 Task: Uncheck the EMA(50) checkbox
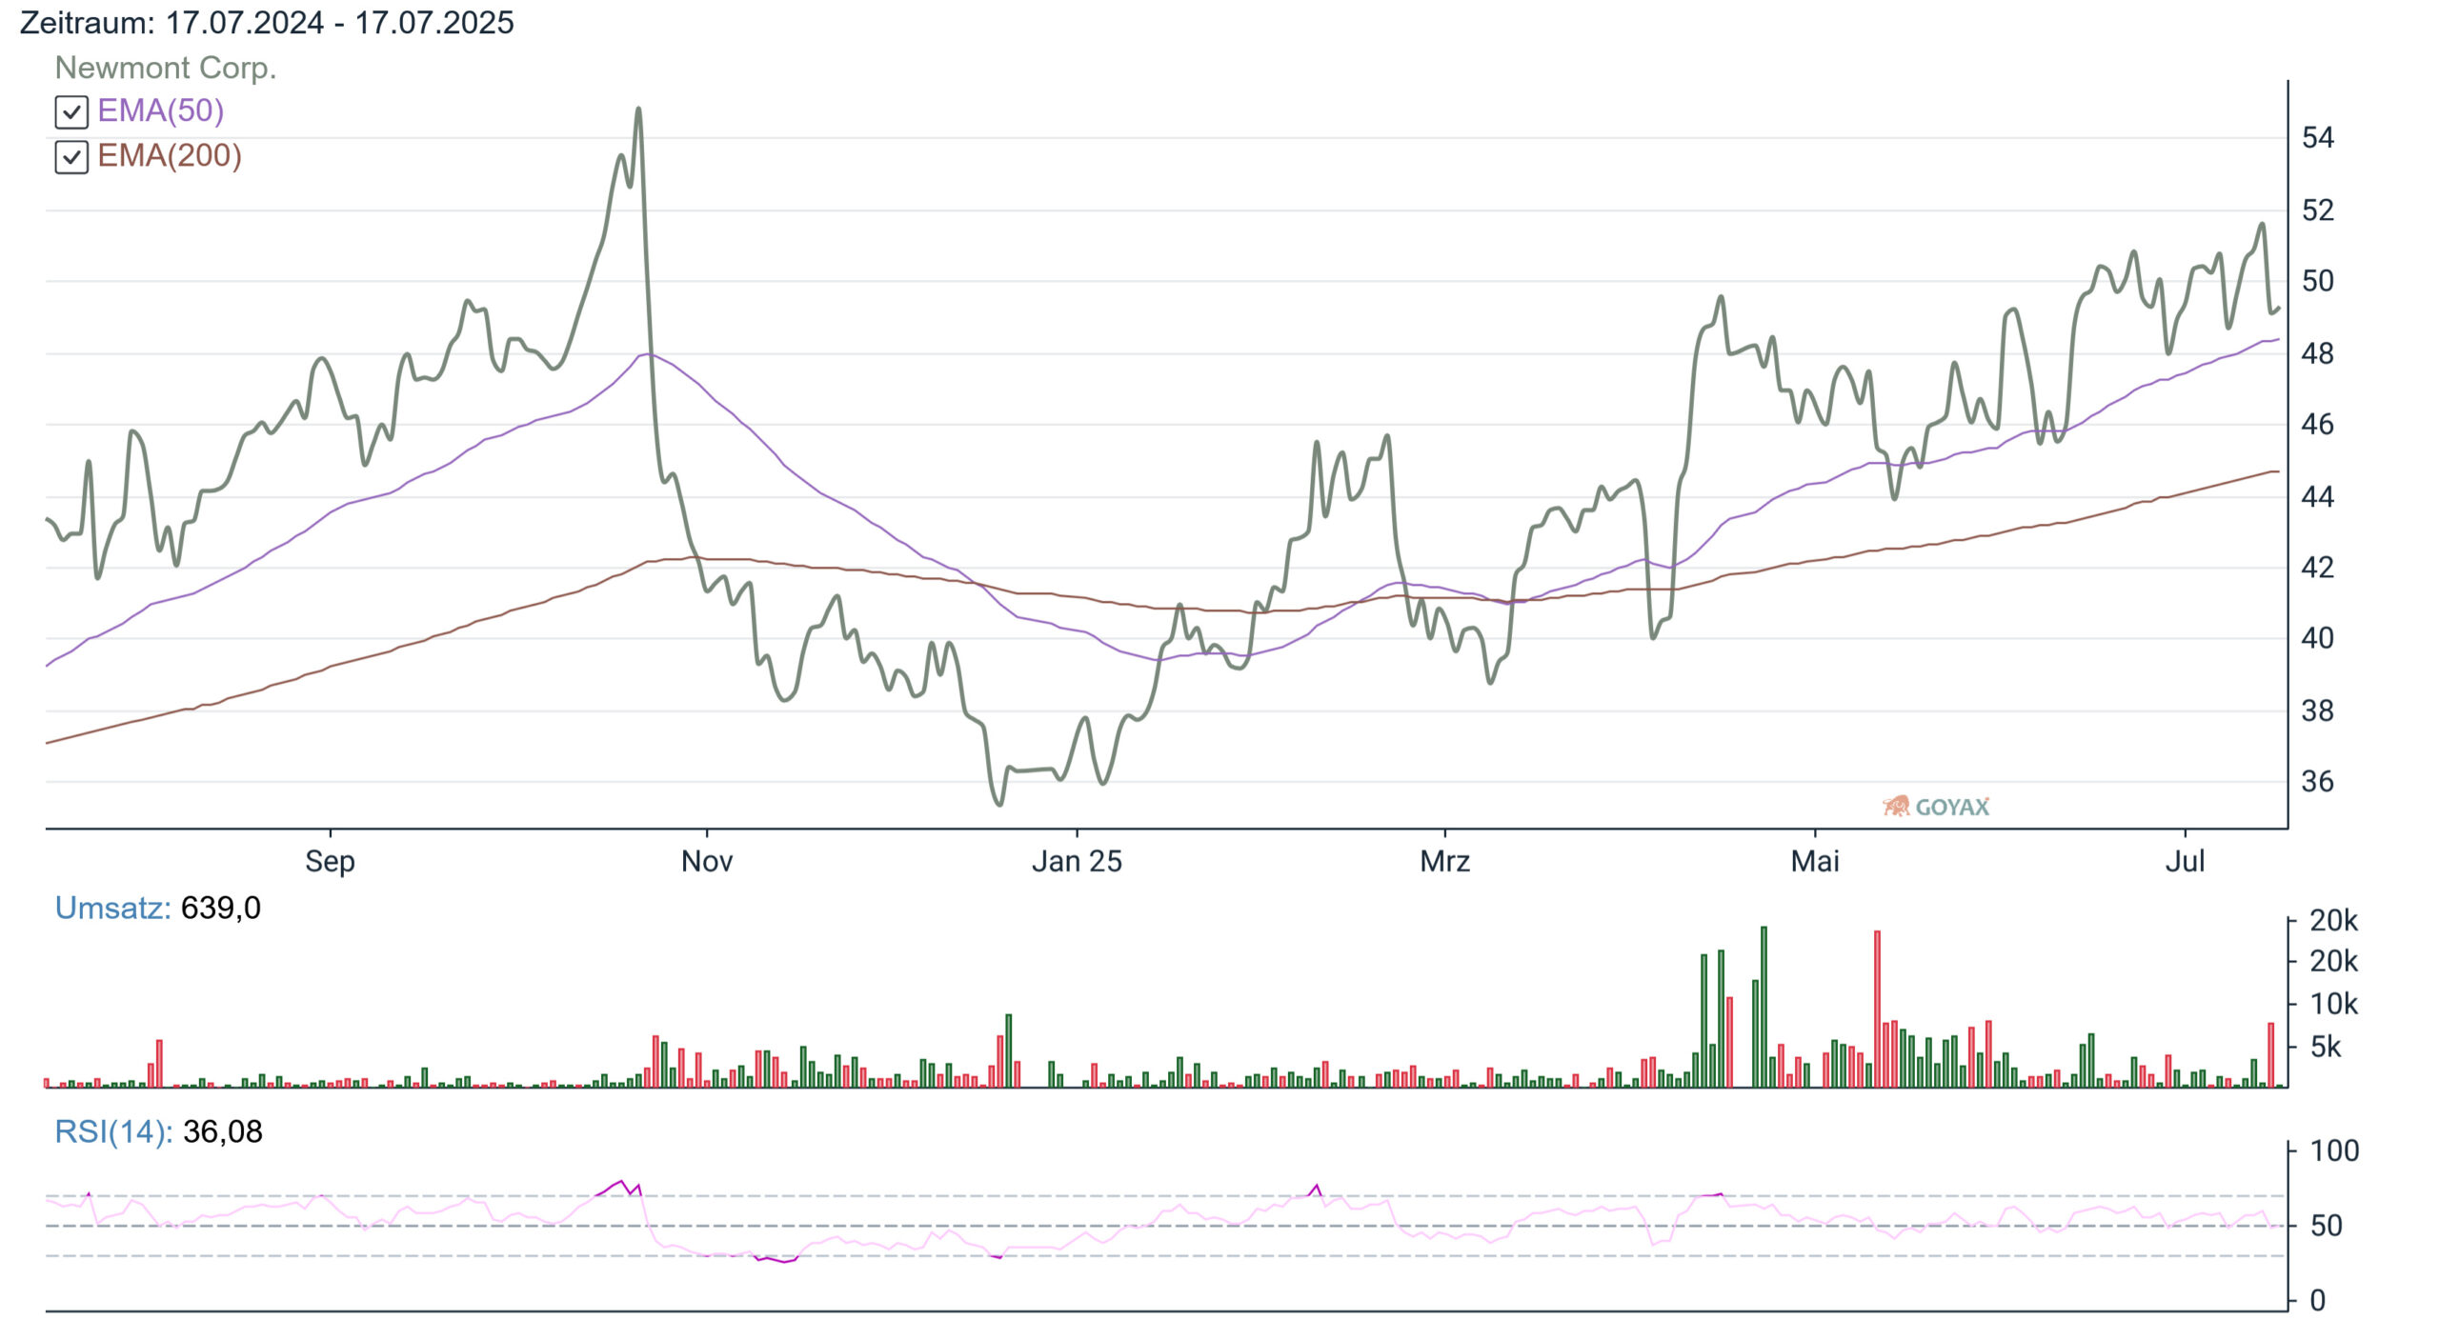coord(71,112)
